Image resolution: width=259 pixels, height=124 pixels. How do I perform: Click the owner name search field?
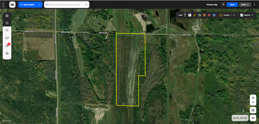[67, 5]
